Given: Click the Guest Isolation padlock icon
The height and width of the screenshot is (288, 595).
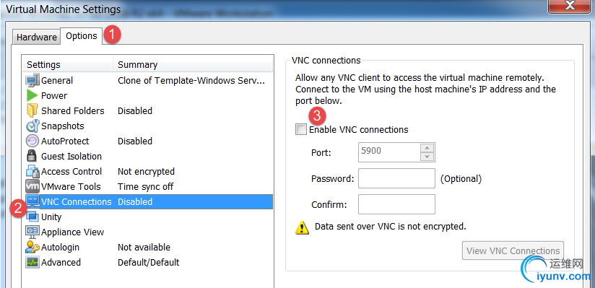Looking at the screenshot, I should tap(31, 156).
